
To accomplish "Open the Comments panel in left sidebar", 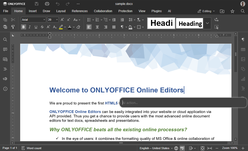I will (x=5, y=49).
